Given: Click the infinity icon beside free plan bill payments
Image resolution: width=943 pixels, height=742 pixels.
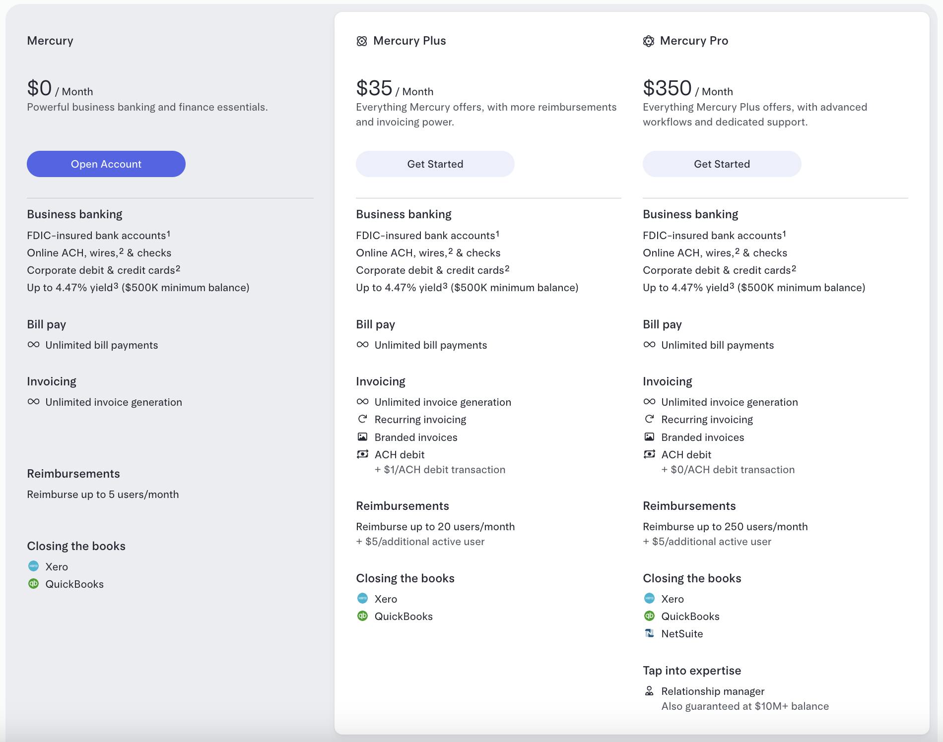Looking at the screenshot, I should [x=33, y=345].
